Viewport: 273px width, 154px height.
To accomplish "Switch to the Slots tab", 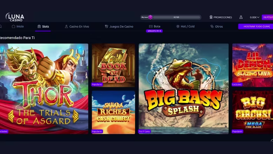I will click(x=43, y=27).
